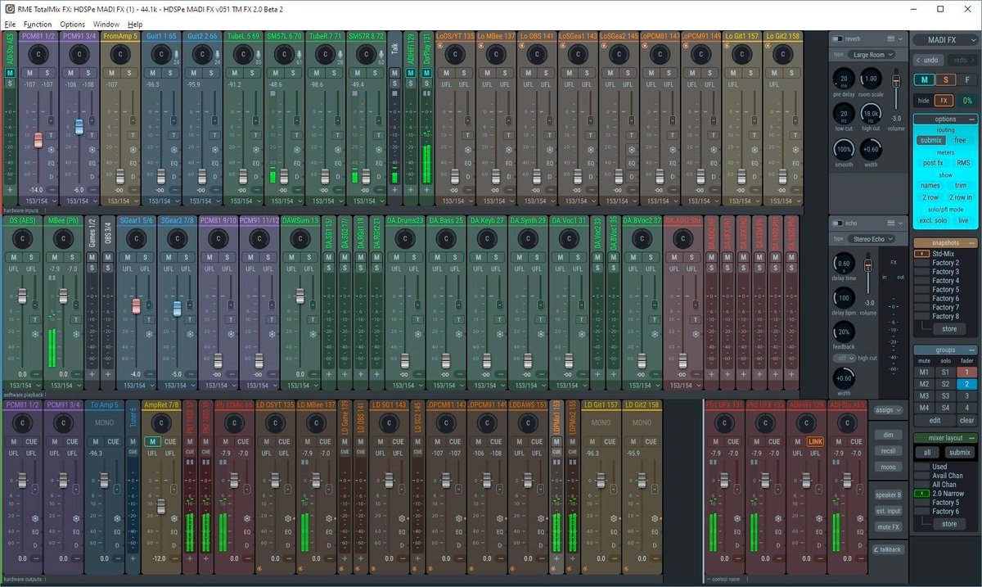Open trim T button on TubeL 5 69 channel

click(255, 135)
